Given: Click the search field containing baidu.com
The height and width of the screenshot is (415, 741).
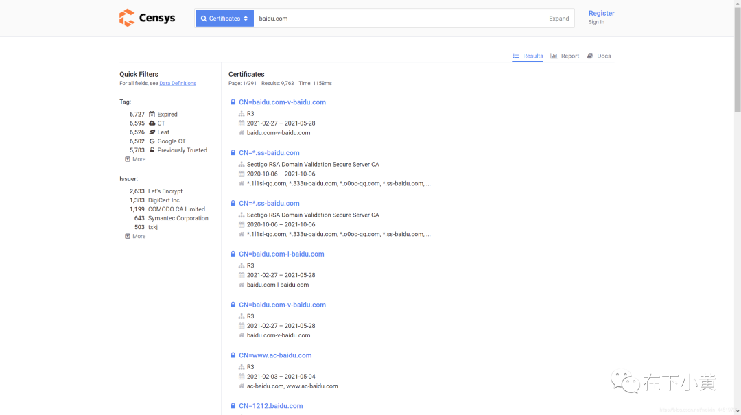Looking at the screenshot, I should pos(399,19).
